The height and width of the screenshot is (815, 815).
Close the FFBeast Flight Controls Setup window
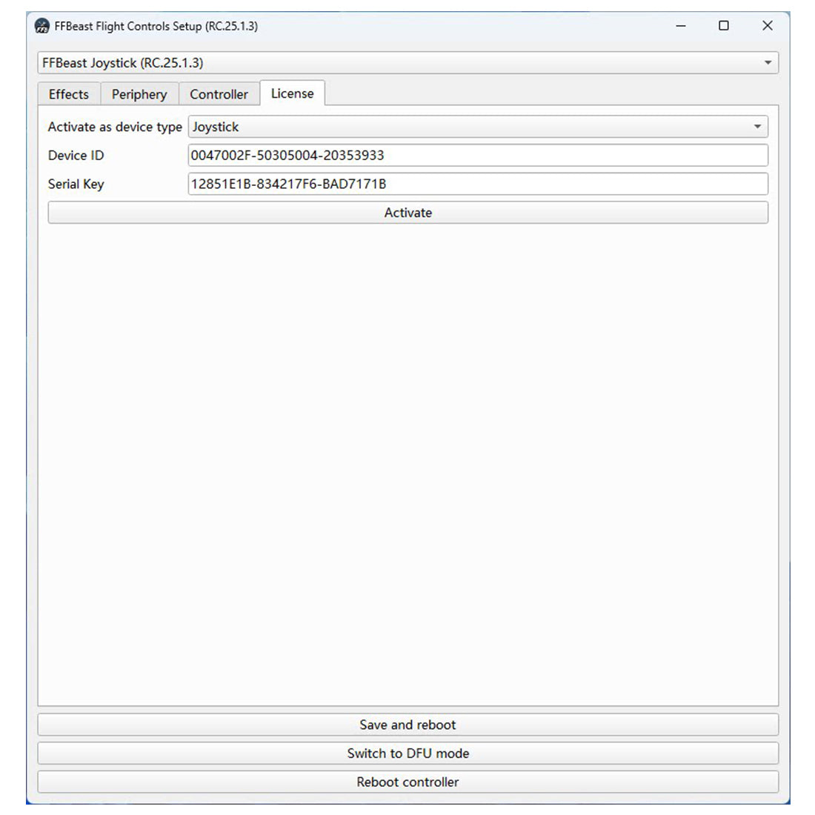pyautogui.click(x=767, y=26)
